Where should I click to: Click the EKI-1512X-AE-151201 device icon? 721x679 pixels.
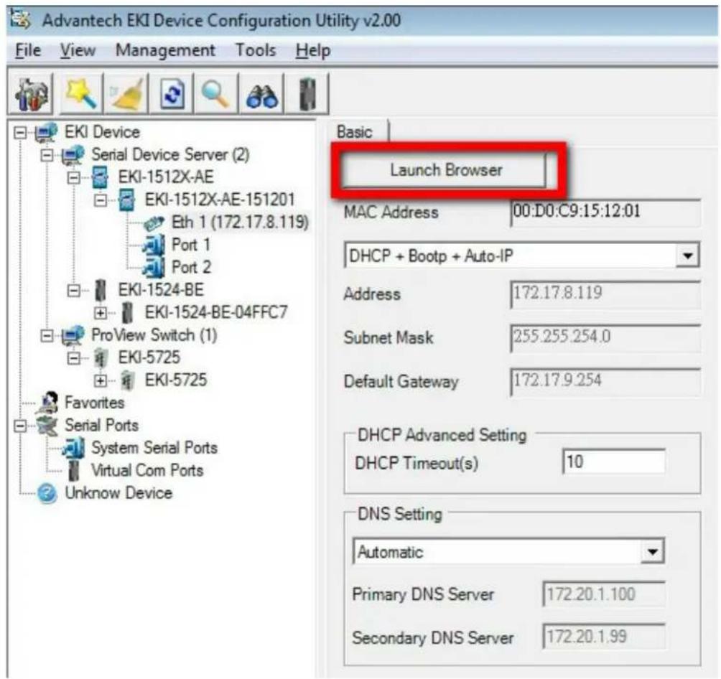pyautogui.click(x=126, y=200)
